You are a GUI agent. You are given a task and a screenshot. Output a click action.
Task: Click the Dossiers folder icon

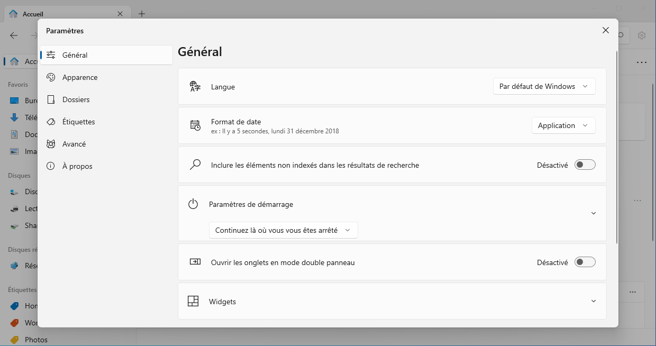pyautogui.click(x=51, y=99)
